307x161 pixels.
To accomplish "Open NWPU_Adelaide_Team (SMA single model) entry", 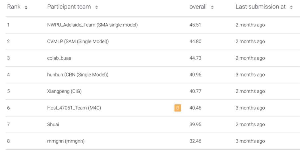I will 92,25.
